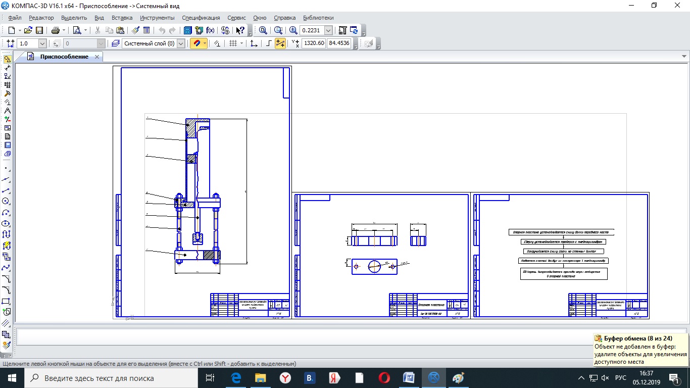The height and width of the screenshot is (388, 690).
Task: Open the Библиотеки menu
Action: click(x=318, y=18)
